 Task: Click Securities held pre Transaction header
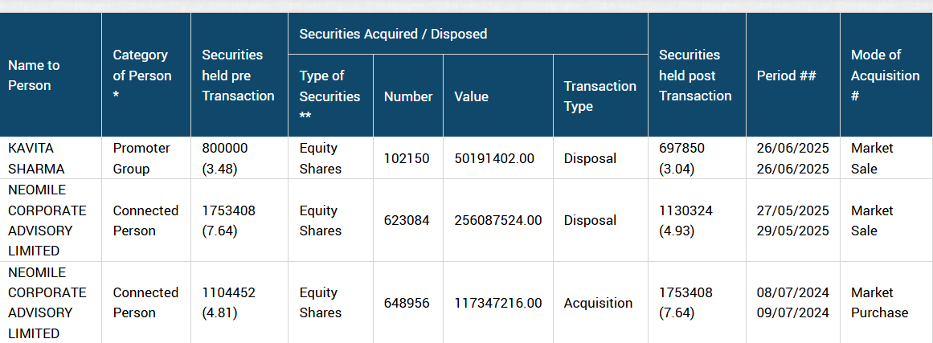pos(239,75)
